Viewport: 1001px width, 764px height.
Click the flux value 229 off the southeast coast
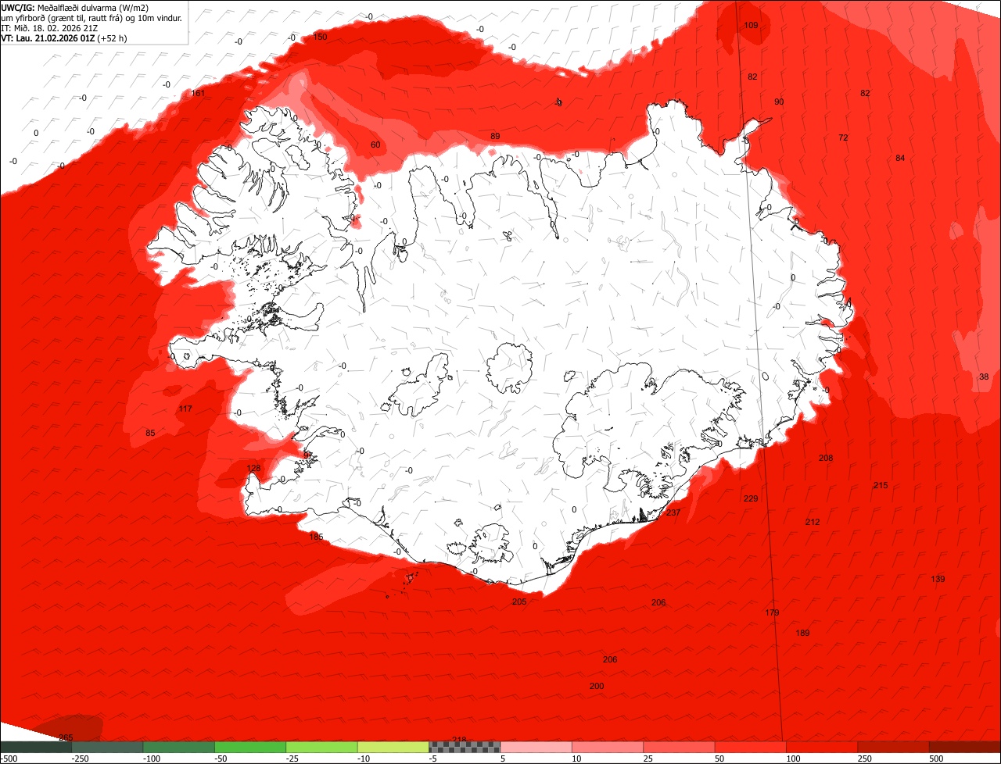(x=751, y=498)
